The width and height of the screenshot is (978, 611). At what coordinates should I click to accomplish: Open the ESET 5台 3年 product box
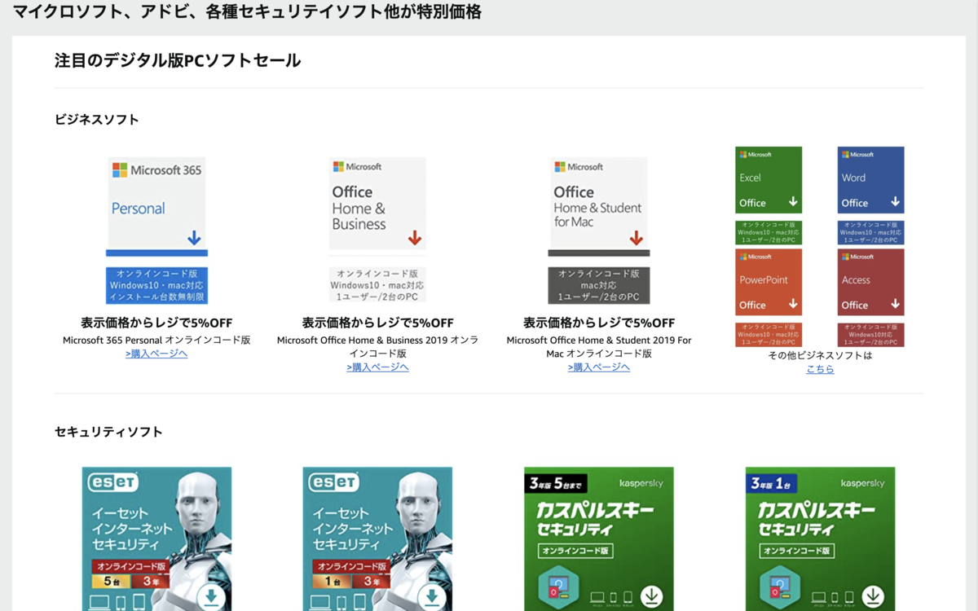156,538
